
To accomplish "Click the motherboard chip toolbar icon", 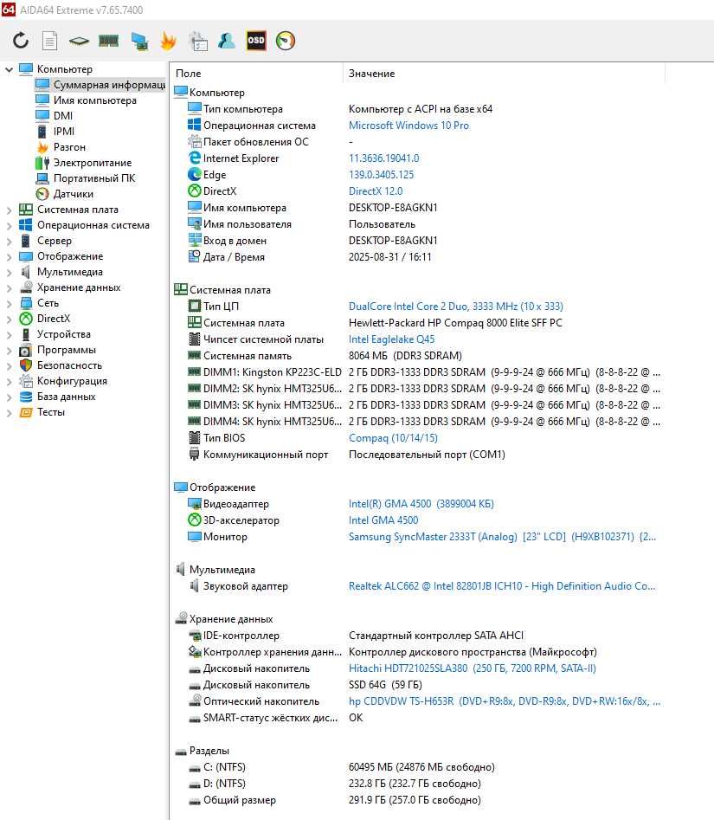I will point(79,41).
